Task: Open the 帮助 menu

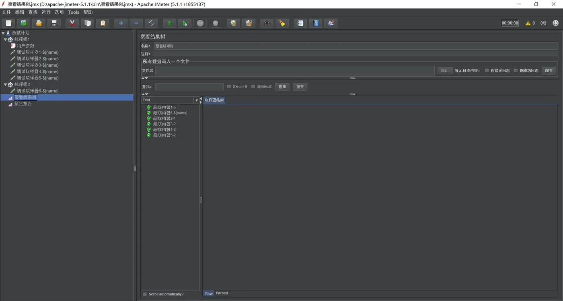Action: click(88, 12)
